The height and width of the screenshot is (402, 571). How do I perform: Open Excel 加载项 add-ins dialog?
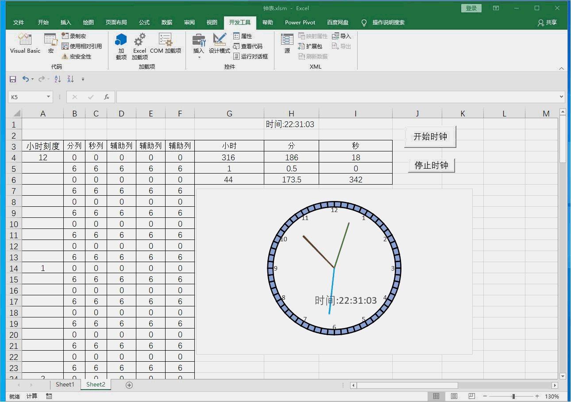[x=139, y=46]
